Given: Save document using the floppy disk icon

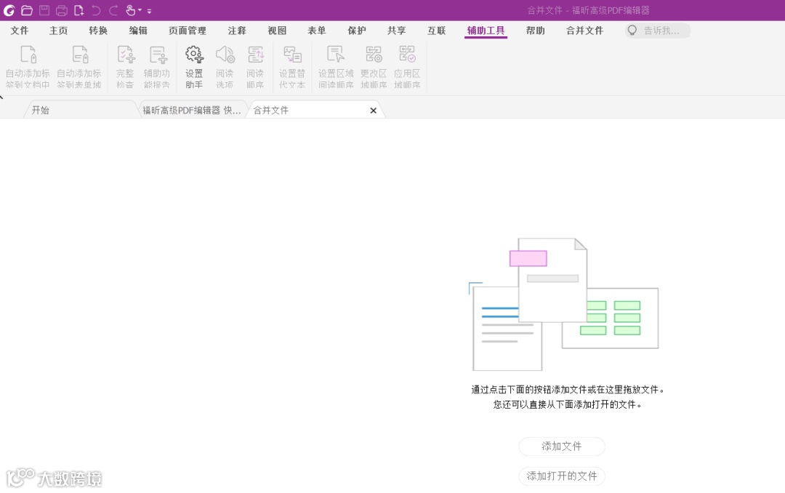Looking at the screenshot, I should tap(44, 10).
